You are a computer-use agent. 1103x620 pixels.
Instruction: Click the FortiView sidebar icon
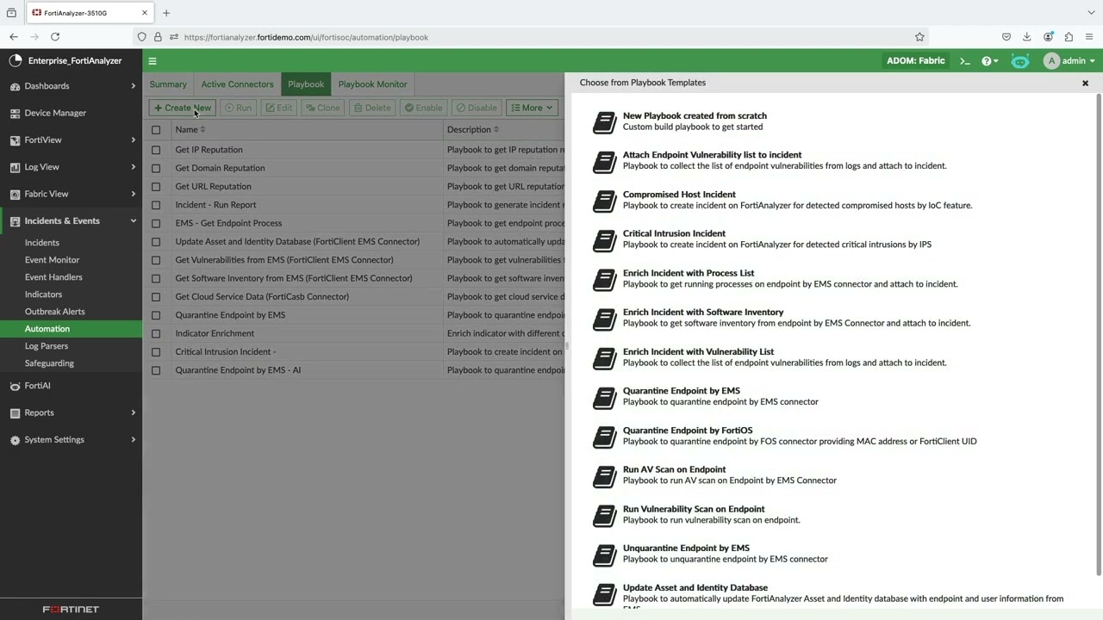tap(16, 140)
